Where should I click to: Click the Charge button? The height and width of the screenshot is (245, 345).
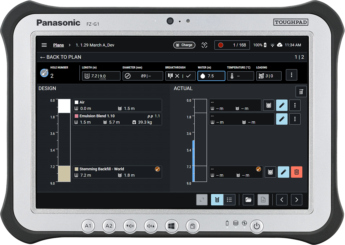[x=184, y=45]
